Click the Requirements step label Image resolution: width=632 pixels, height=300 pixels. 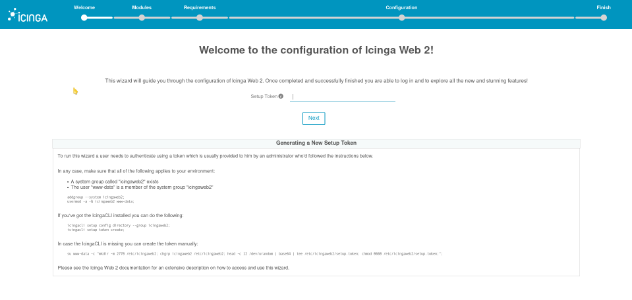[x=200, y=8]
